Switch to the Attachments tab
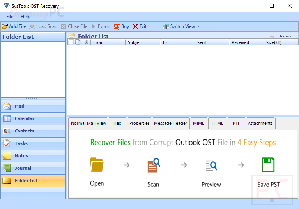This screenshot has height=209, width=299. coord(260,123)
